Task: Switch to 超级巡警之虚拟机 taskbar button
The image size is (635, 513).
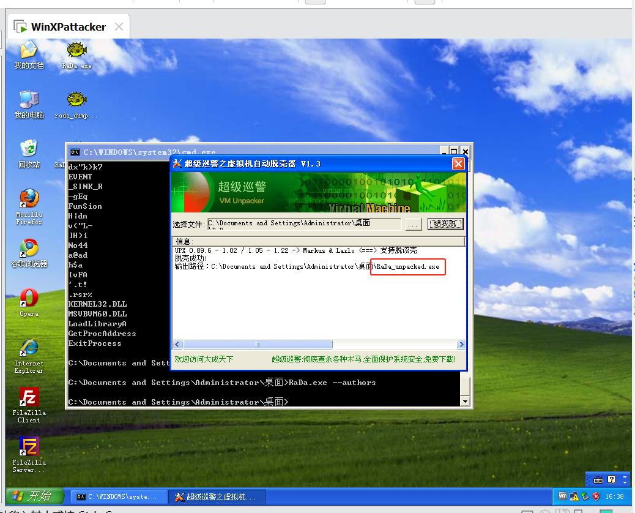Action: point(217,497)
